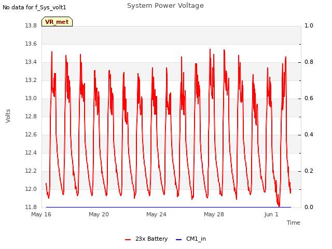The width and height of the screenshot is (332, 249).
Task: Click the Volts y-axis label
Action: [x=8, y=116]
